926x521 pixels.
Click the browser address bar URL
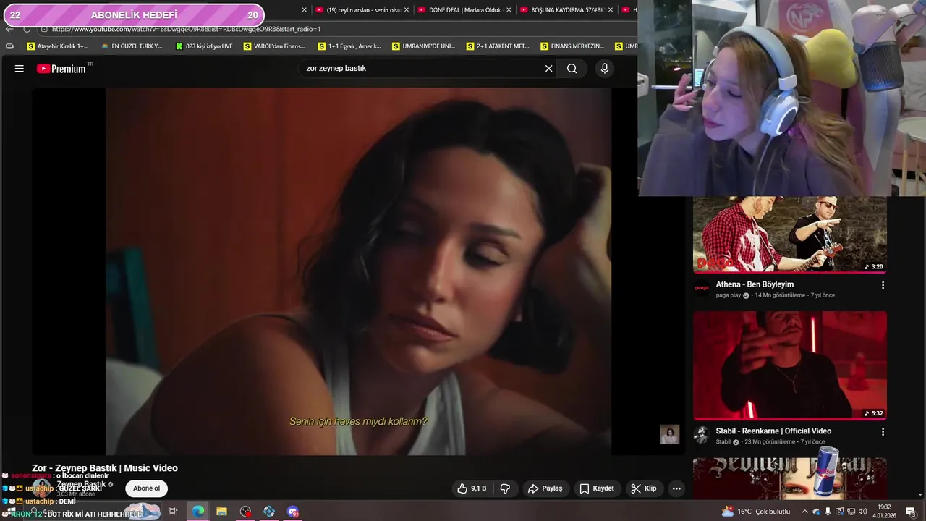(x=186, y=29)
